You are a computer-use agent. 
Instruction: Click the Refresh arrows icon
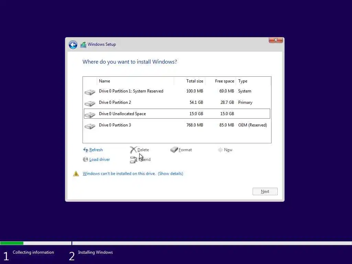coord(86,150)
